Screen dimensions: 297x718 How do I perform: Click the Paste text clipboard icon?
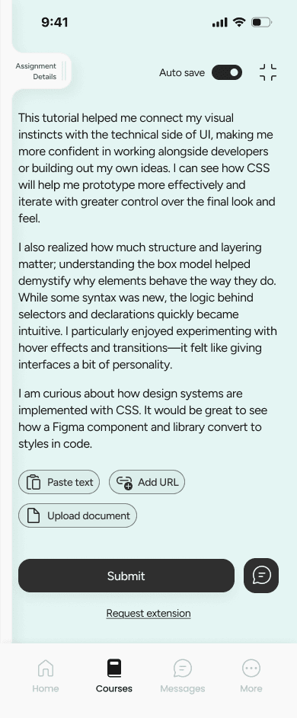(x=34, y=482)
